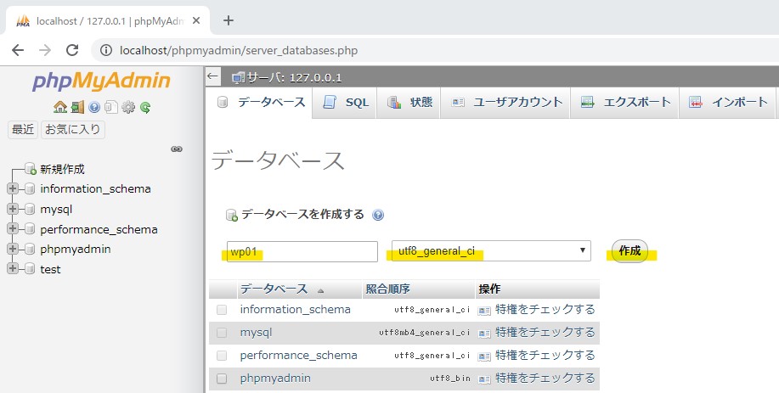Select test in the navigation tree
The height and width of the screenshot is (393, 779).
(50, 269)
